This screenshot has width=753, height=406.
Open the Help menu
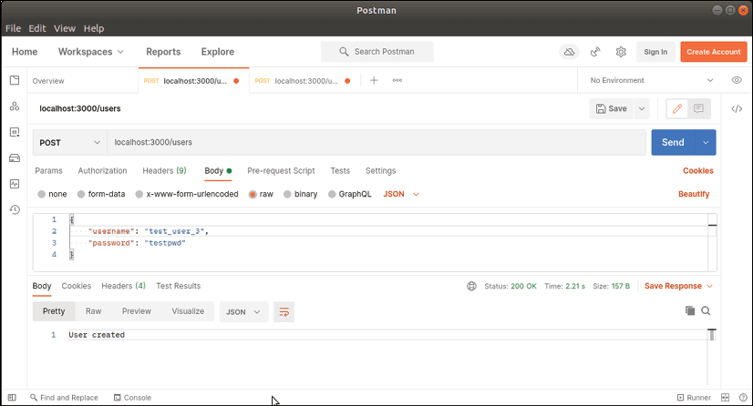coord(94,28)
